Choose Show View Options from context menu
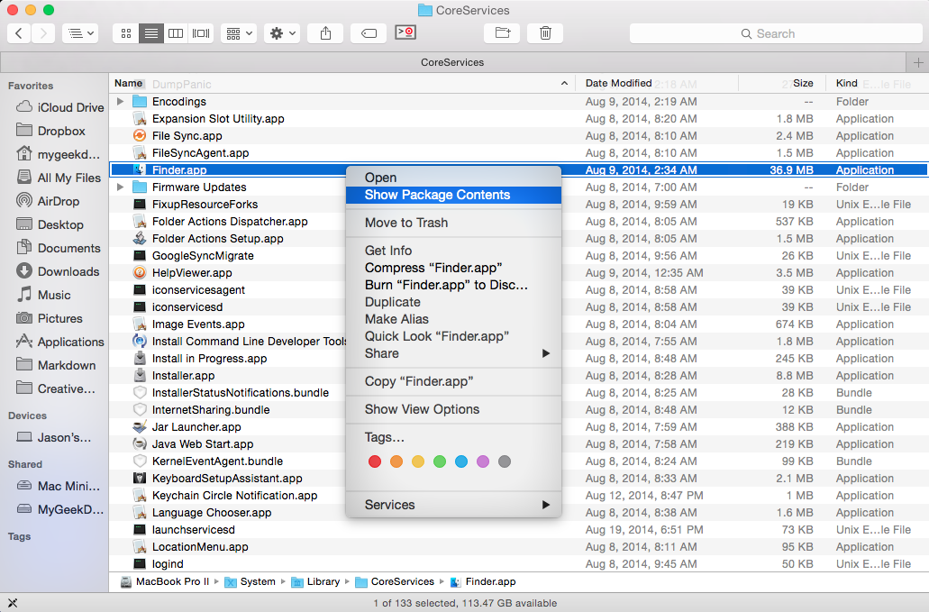 (453, 409)
